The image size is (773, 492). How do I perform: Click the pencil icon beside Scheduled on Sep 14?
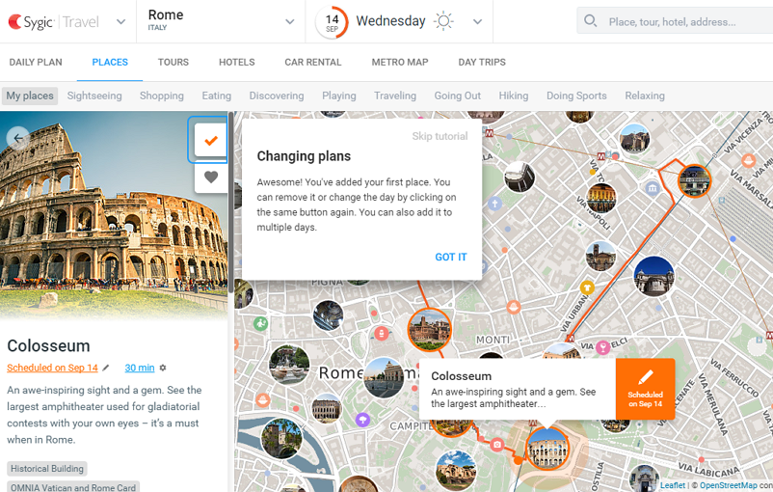(x=107, y=368)
